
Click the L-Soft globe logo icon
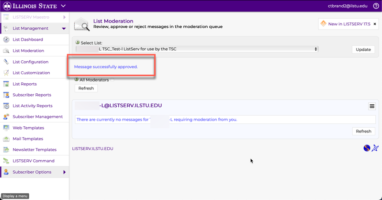point(367,148)
